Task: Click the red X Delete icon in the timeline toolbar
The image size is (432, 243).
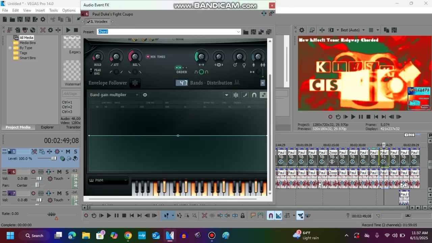Action: coord(204,216)
